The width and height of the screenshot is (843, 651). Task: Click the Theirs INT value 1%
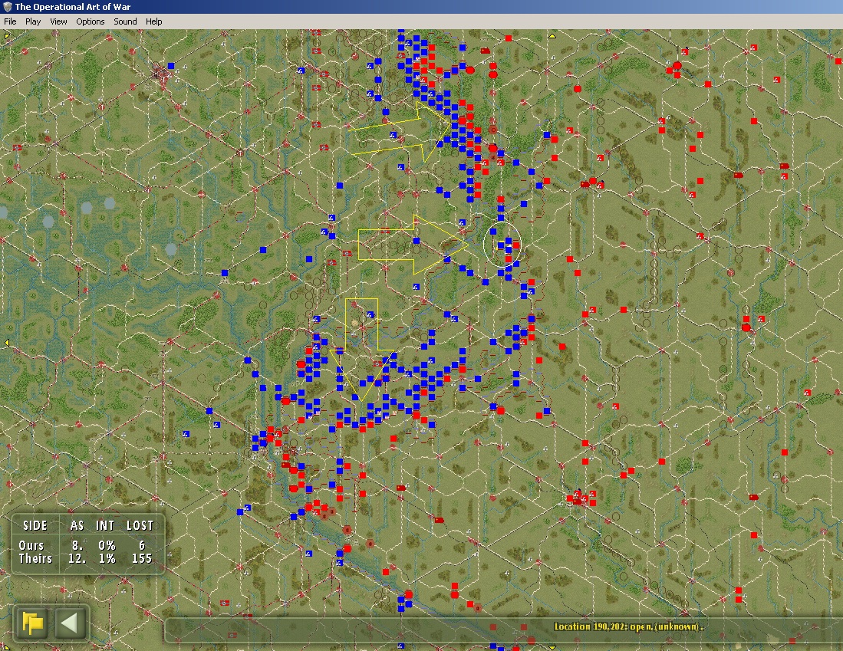(107, 558)
